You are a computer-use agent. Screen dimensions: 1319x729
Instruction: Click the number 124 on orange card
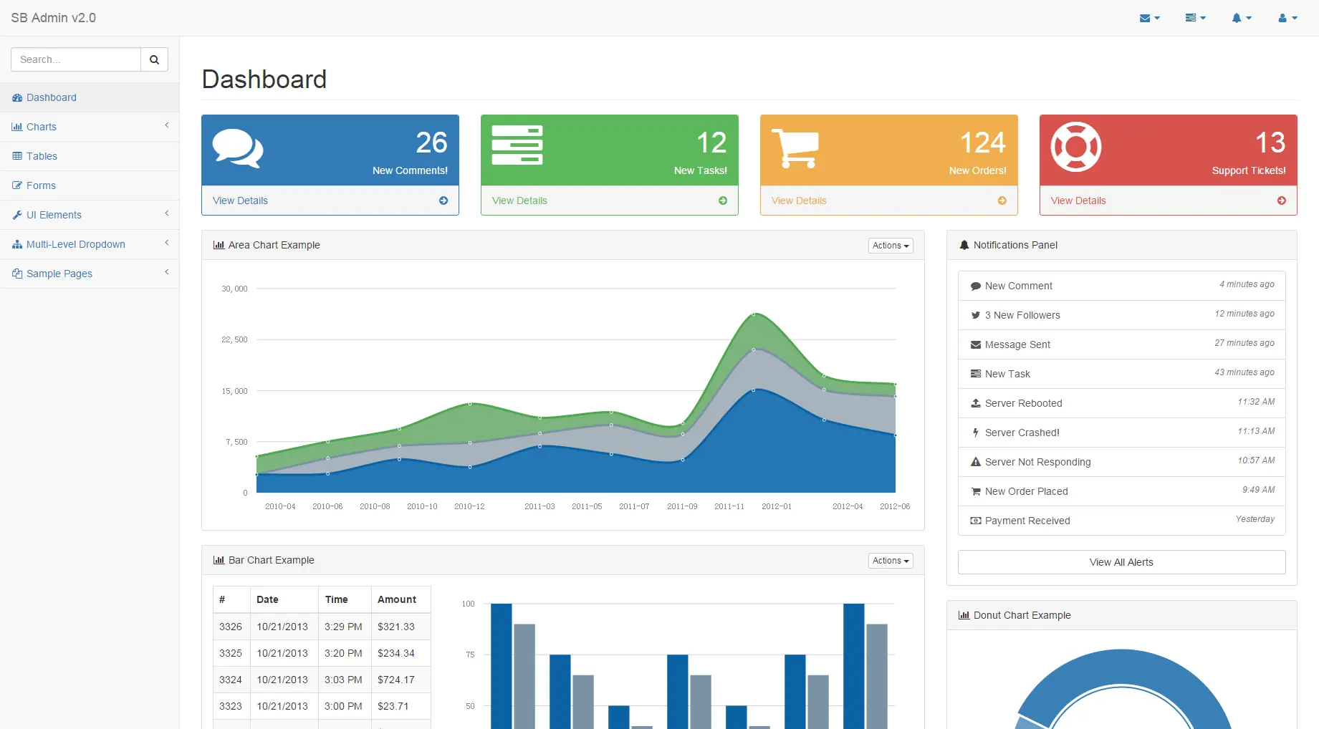pyautogui.click(x=982, y=143)
